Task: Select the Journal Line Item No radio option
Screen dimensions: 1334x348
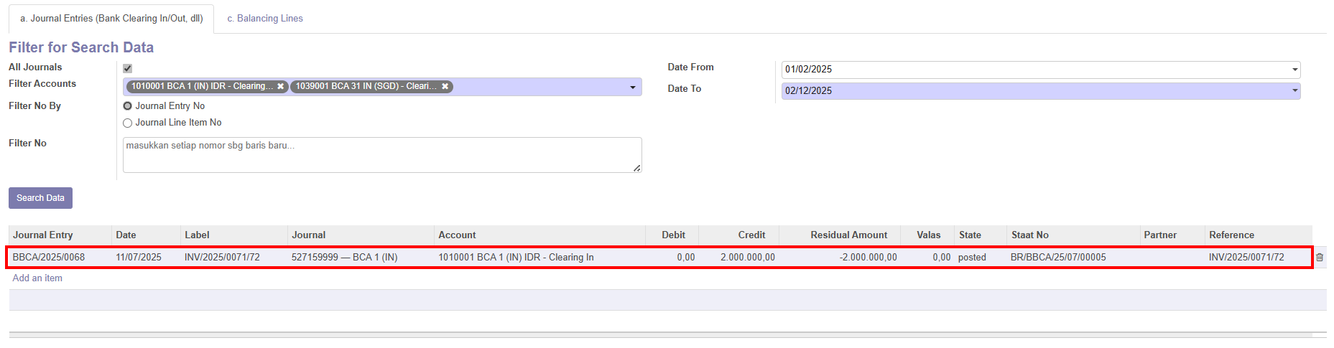Action: (128, 123)
